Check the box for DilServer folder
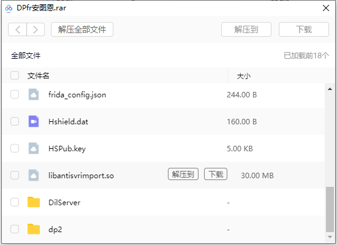This screenshot has height=245, width=337. pos(15,202)
